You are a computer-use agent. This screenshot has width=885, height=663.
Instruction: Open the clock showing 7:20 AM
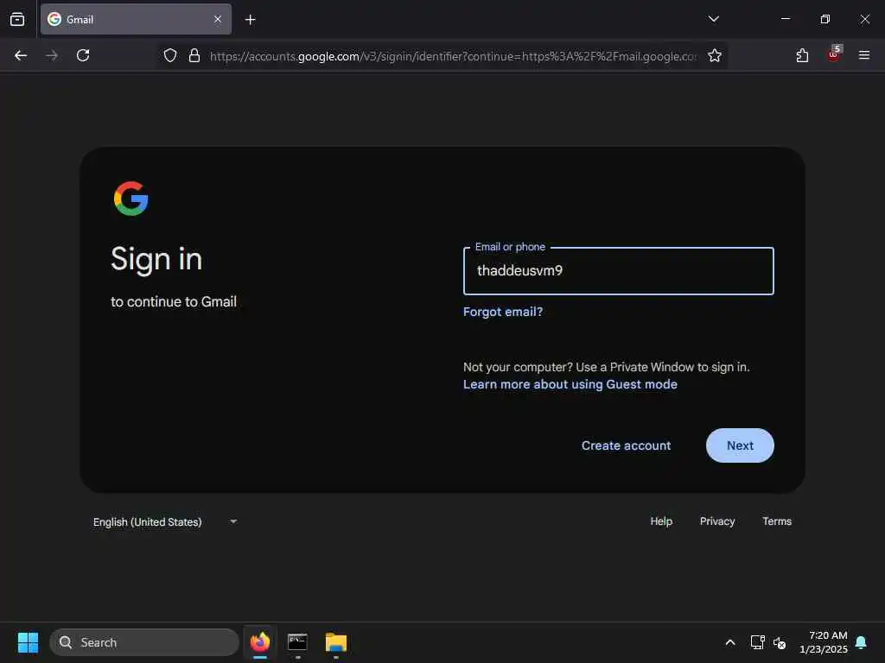pyautogui.click(x=824, y=642)
